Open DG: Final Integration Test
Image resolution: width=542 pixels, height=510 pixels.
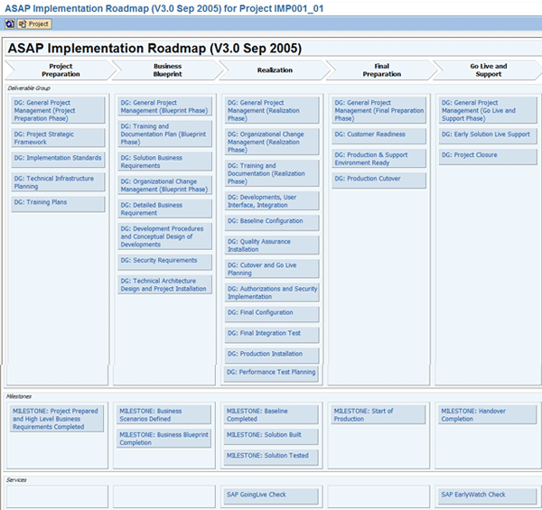click(x=272, y=335)
